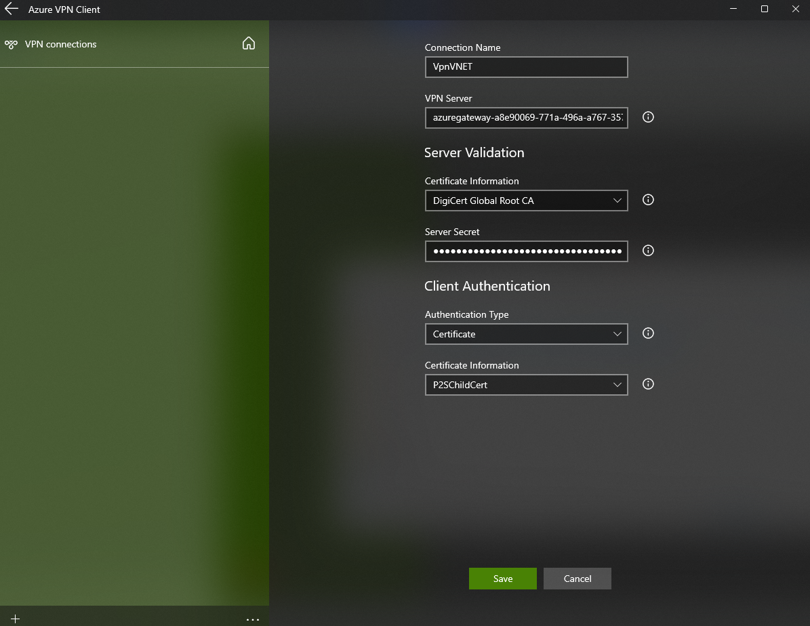The image size is (810, 626).
Task: Select the VPN connections label
Action: (60, 45)
